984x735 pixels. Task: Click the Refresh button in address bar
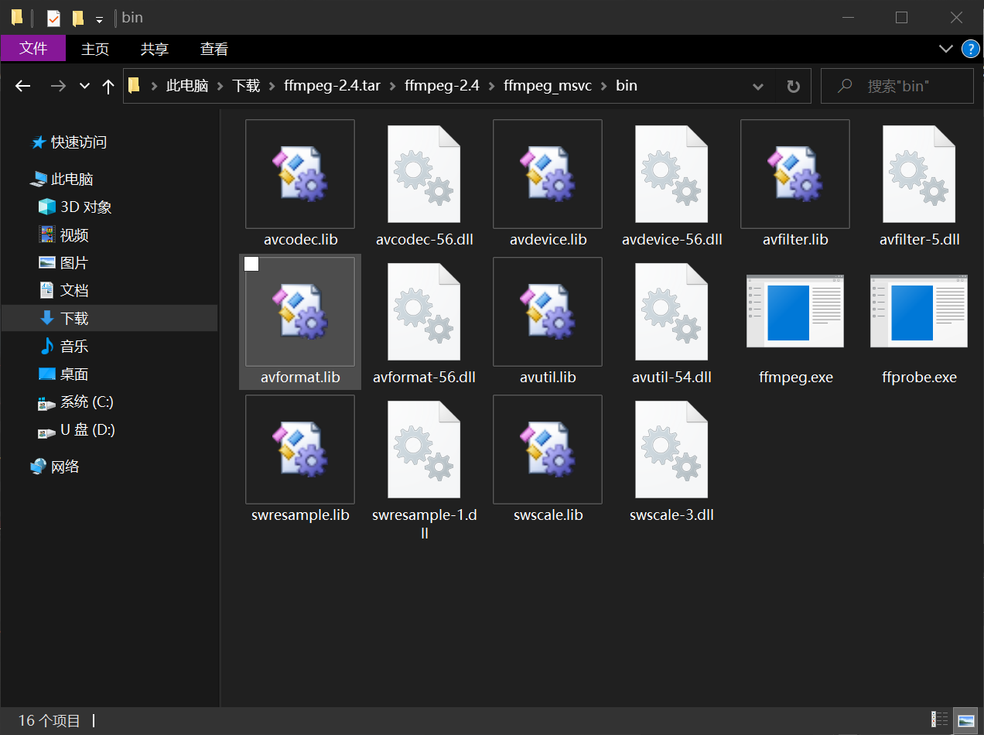tap(793, 86)
